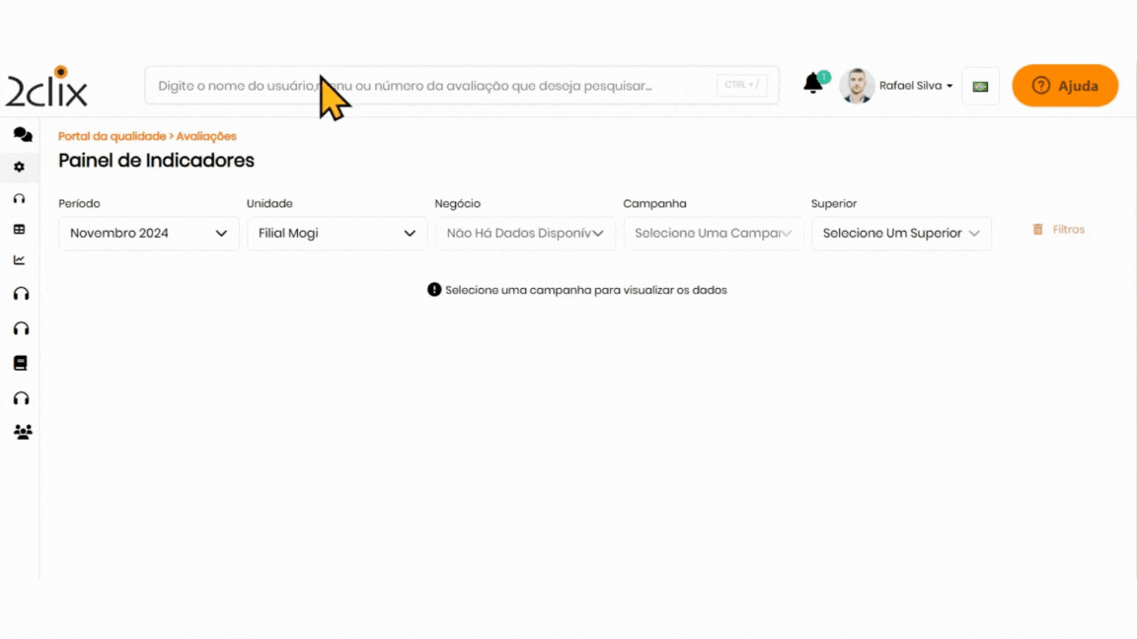
Task: Click the gear settings sidebar icon
Action: pyautogui.click(x=19, y=168)
